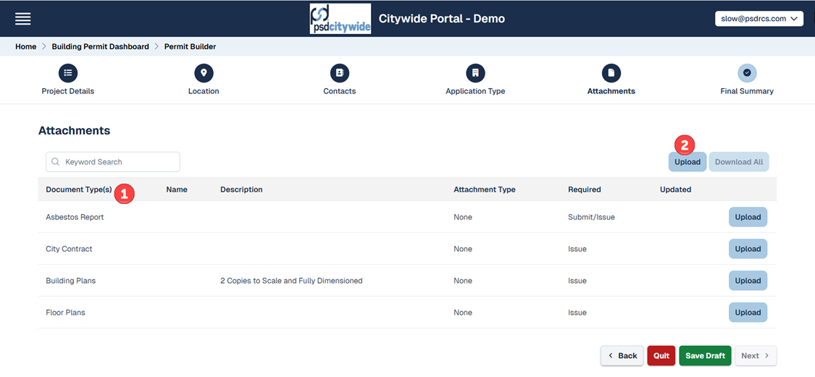Click the Attachment Type column header
Viewport: 815px width, 377px height.
(x=485, y=190)
